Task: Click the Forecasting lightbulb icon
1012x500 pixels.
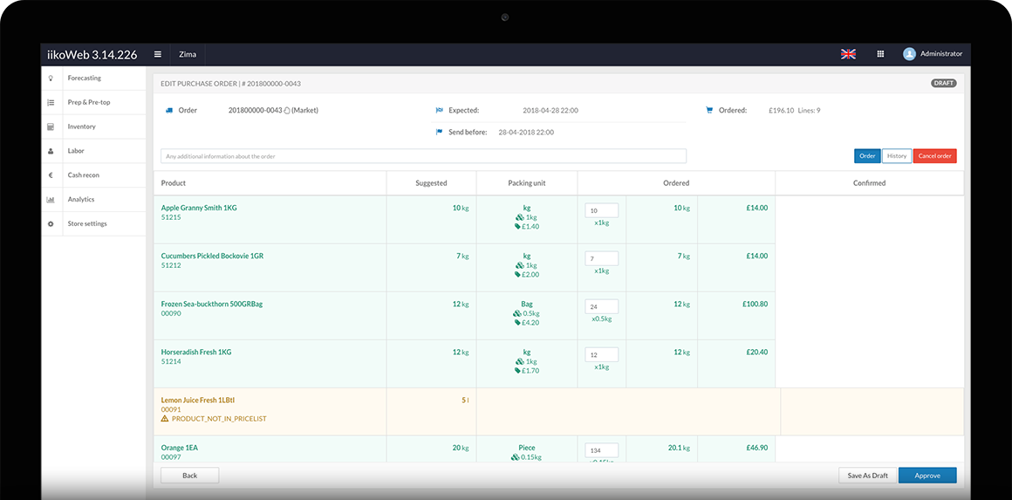Action: point(51,78)
